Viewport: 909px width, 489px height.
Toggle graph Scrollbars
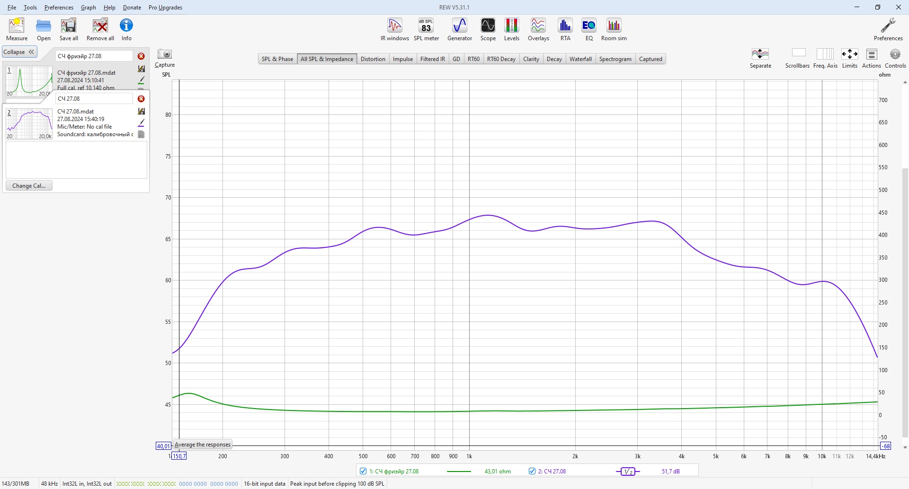798,58
